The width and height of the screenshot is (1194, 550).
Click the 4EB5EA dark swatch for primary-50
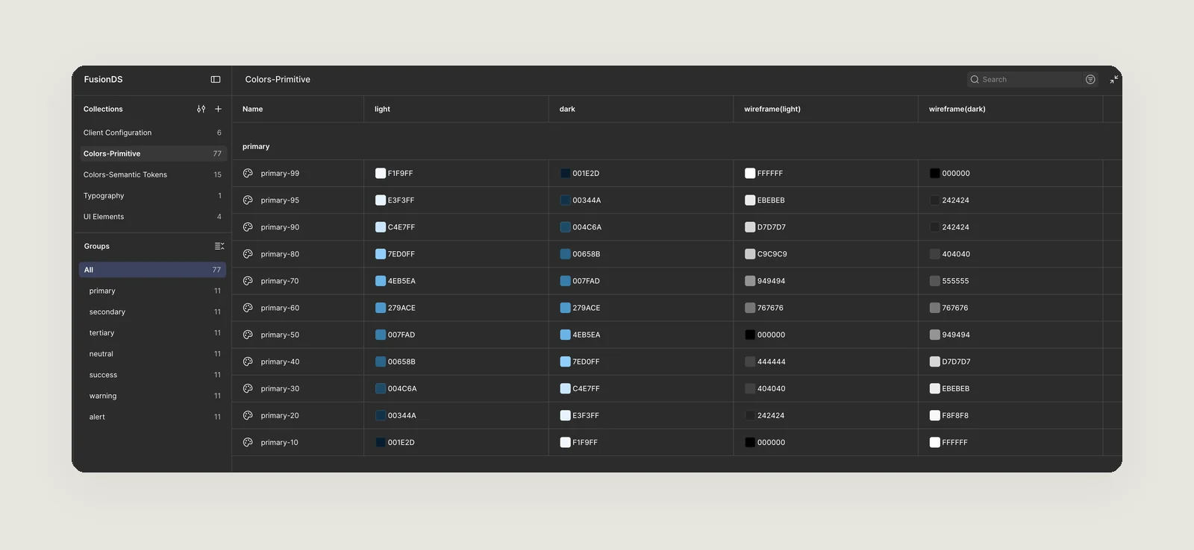pos(566,335)
